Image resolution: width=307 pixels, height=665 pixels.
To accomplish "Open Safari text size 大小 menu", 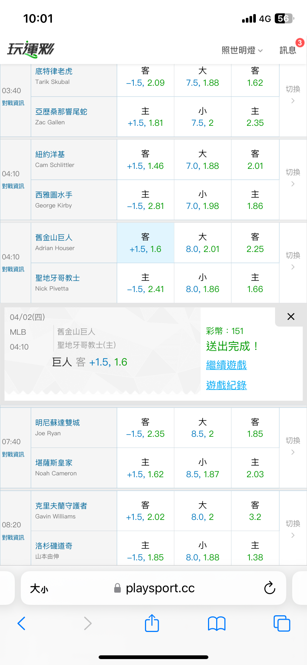I will pos(39,589).
